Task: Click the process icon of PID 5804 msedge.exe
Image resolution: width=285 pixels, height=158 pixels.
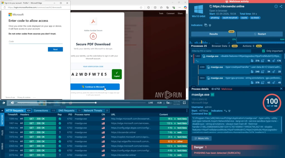Action: click(208, 78)
